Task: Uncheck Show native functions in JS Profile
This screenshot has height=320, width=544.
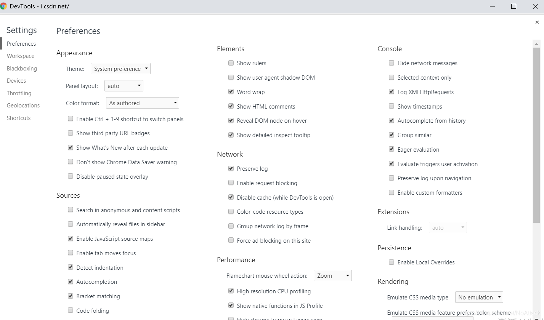Action: 231,306
